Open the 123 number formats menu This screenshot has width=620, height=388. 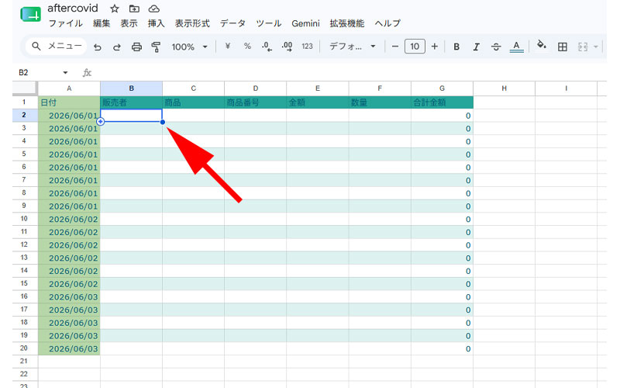(x=307, y=47)
